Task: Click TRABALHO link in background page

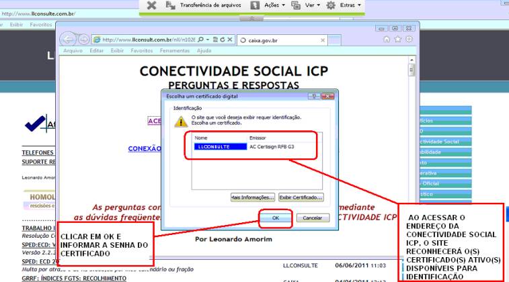Action: click(x=38, y=228)
